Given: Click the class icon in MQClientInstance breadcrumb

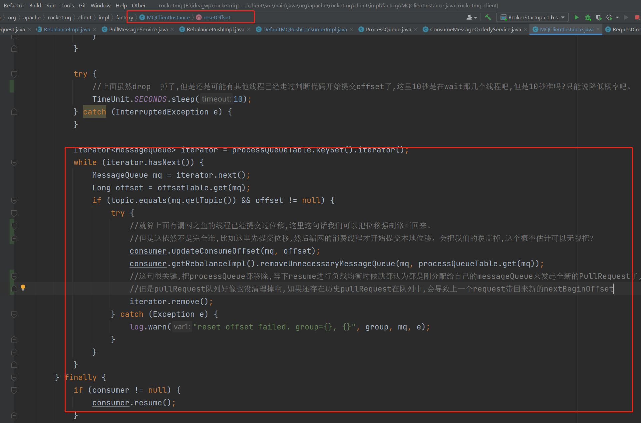Looking at the screenshot, I should tap(142, 17).
